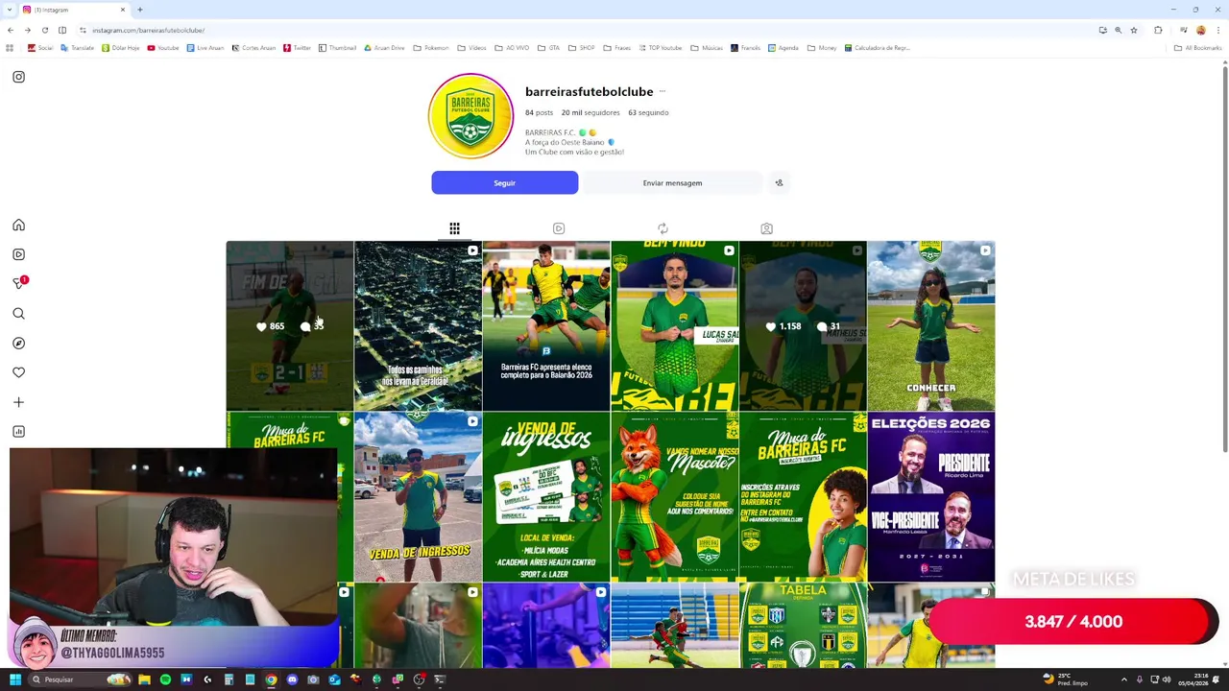Open the Conhecer girl on field post
This screenshot has height=691, width=1229.
click(931, 325)
